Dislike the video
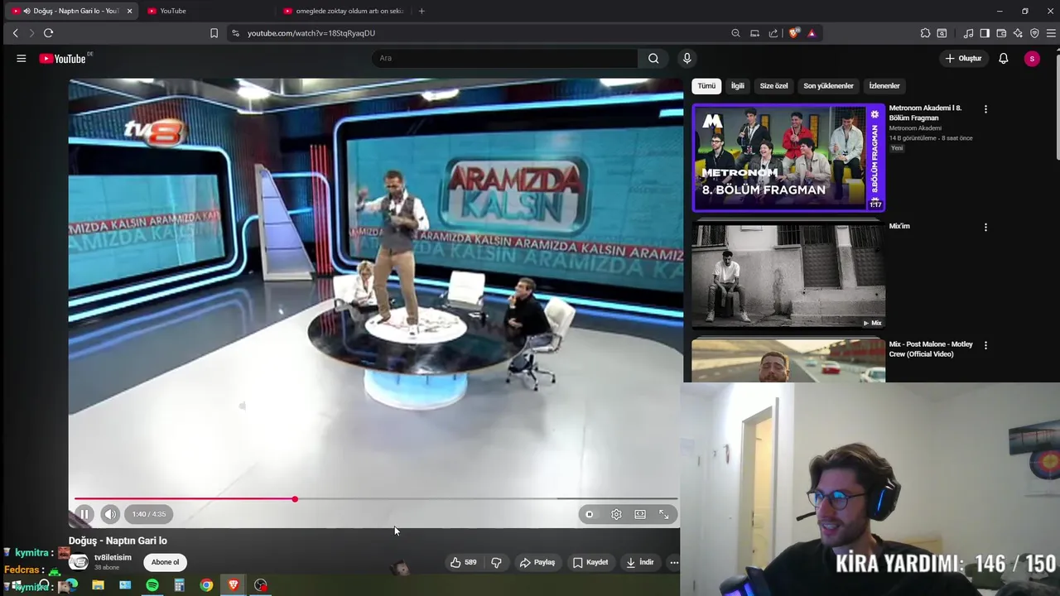Image resolution: width=1060 pixels, height=596 pixels. [496, 562]
